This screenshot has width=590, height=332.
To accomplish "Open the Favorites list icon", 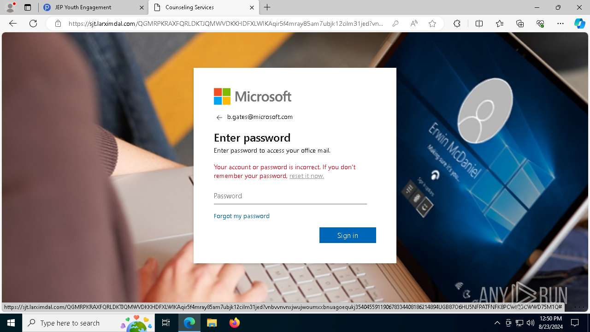I will point(500,24).
